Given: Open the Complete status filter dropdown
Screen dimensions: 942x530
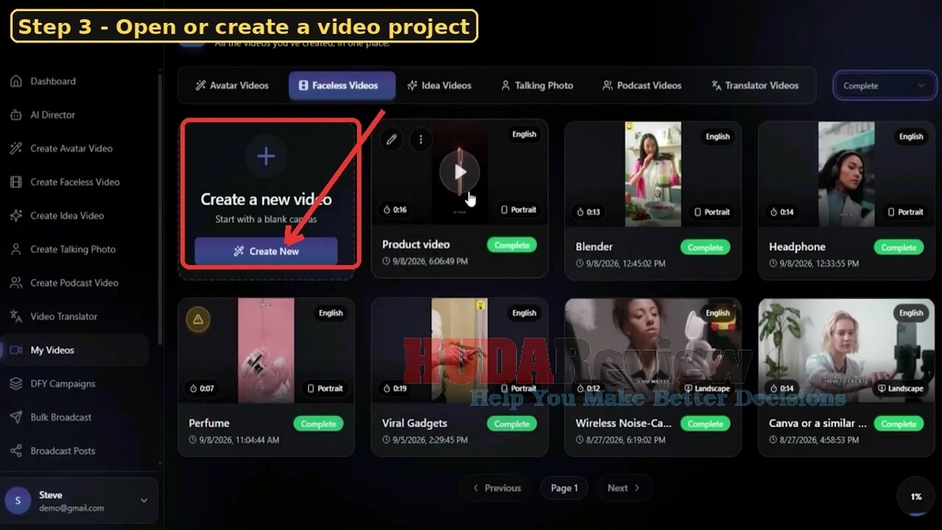Looking at the screenshot, I should coord(883,86).
